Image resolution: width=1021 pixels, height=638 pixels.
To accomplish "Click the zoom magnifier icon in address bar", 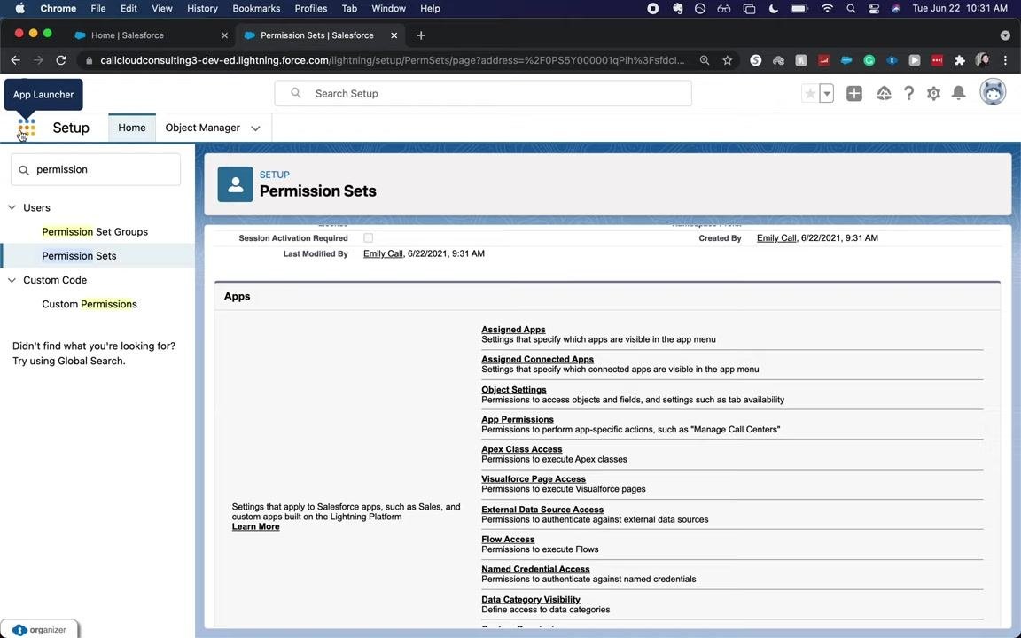I will point(705,60).
